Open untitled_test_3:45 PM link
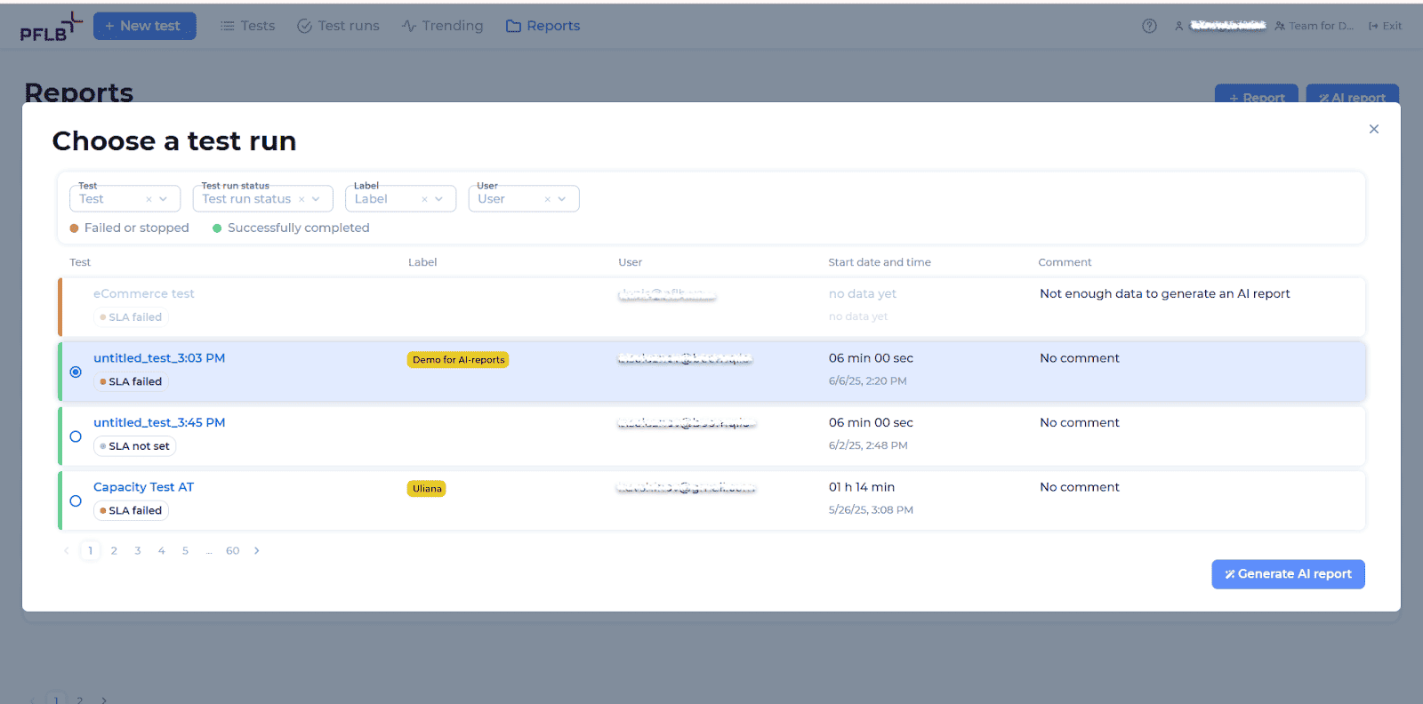This screenshot has width=1423, height=704. pos(159,423)
